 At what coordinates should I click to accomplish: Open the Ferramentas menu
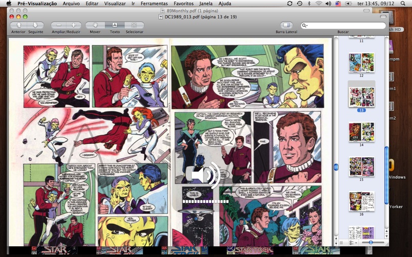154,4
